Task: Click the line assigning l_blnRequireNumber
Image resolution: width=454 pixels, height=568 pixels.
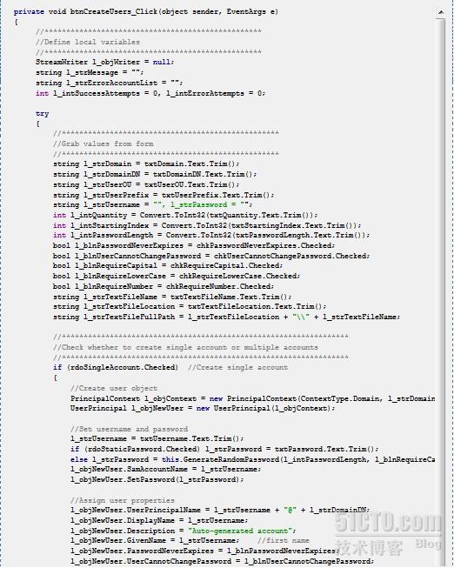Action: 164,286
